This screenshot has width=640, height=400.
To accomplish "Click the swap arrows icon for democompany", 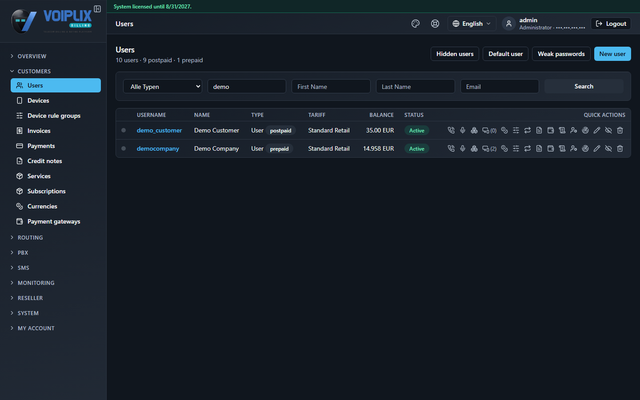I will [x=528, y=148].
